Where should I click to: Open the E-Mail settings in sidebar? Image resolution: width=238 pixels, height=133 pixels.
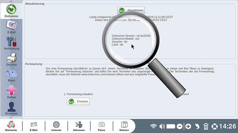click(x=11, y=27)
